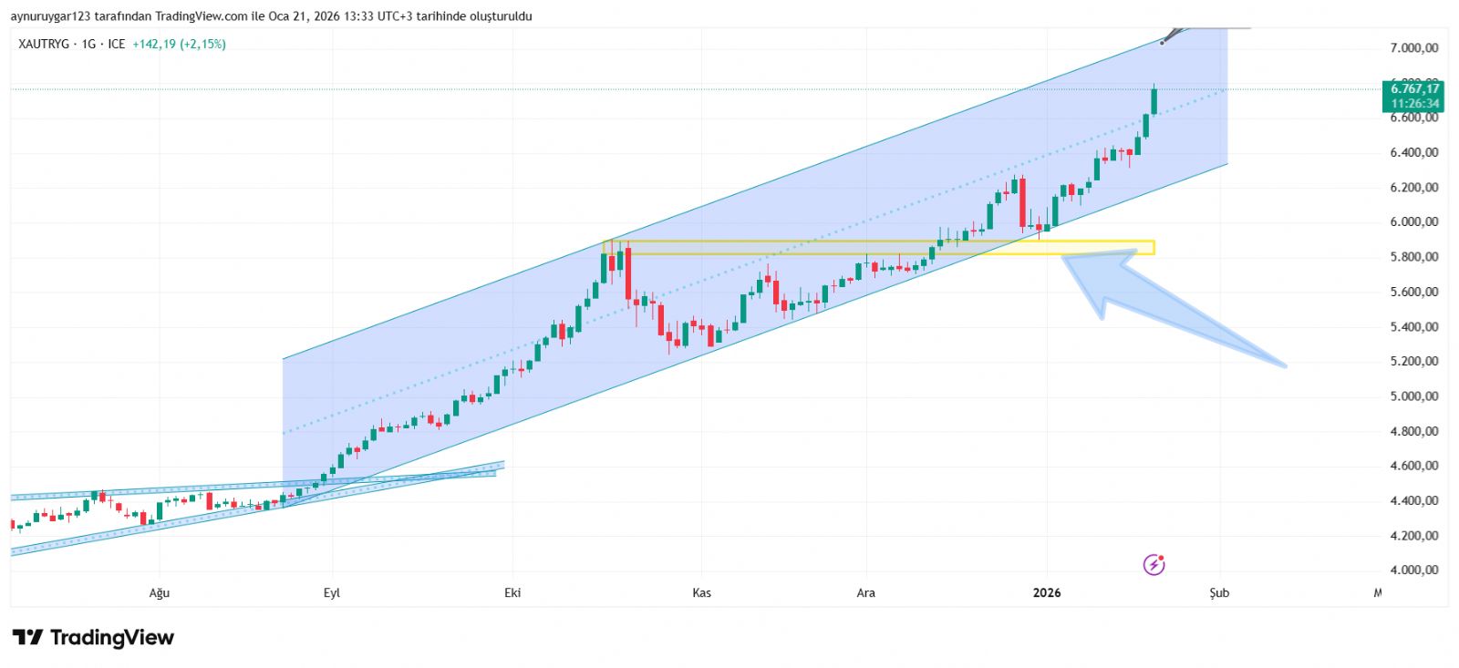The height and width of the screenshot is (668, 1459).
Task: Click 5.000,00 on the price axis
Action: [1413, 396]
